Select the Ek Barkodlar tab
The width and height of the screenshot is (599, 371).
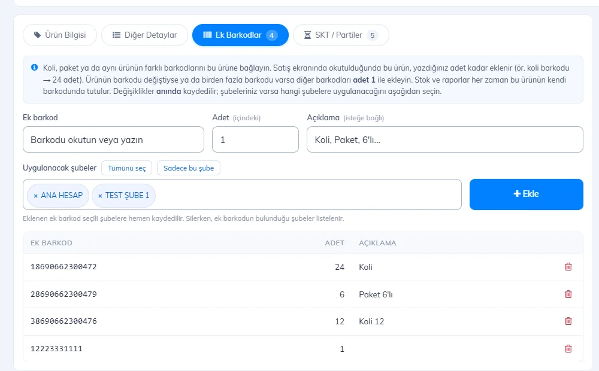[x=240, y=35]
